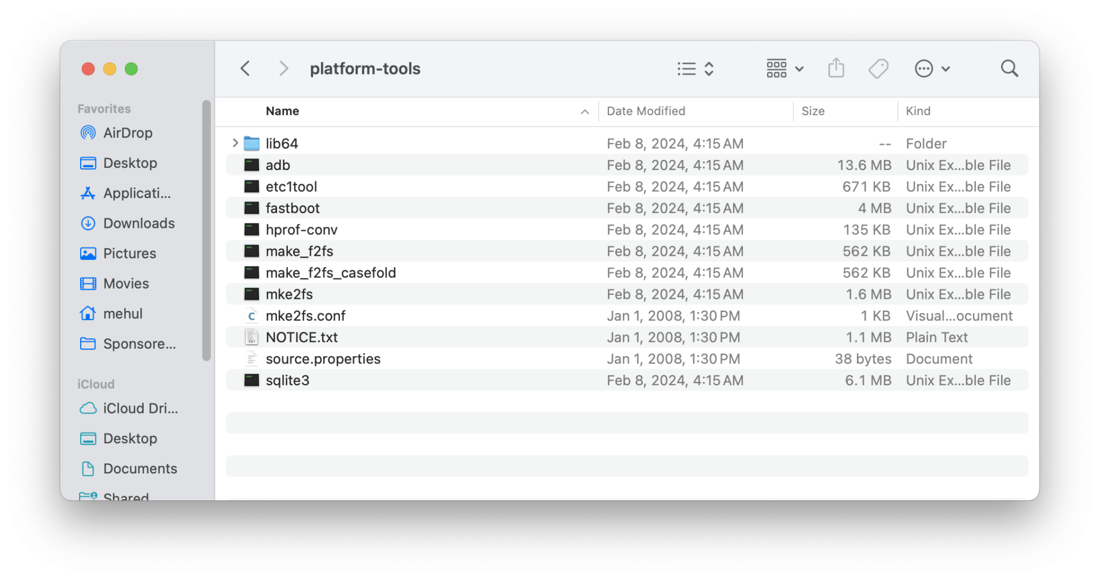This screenshot has height=580, width=1099.
Task: Click the forward navigation arrow
Action: point(283,68)
